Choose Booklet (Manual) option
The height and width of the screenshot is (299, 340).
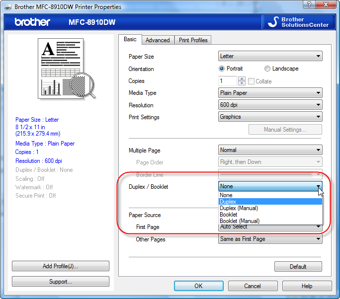pyautogui.click(x=270, y=221)
